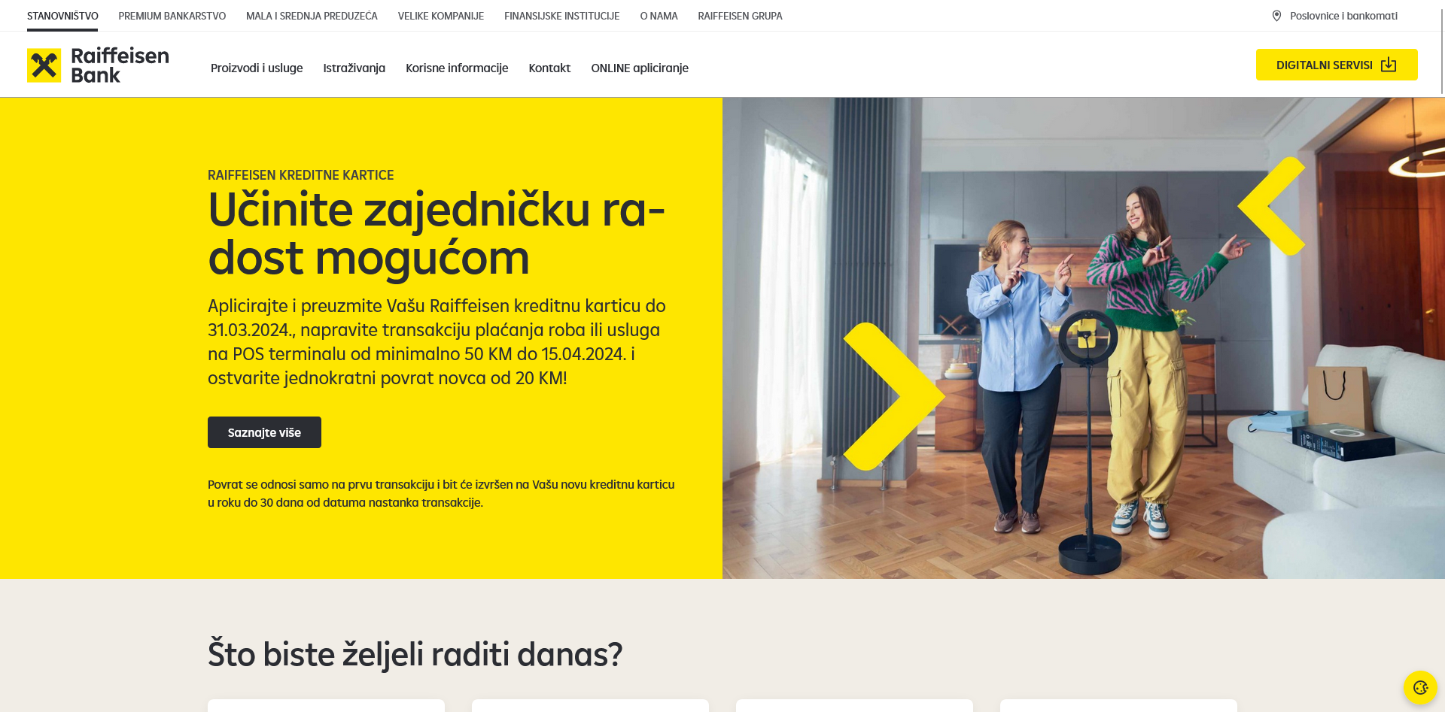The image size is (1445, 712).
Task: Go to the O nama page
Action: (x=659, y=16)
